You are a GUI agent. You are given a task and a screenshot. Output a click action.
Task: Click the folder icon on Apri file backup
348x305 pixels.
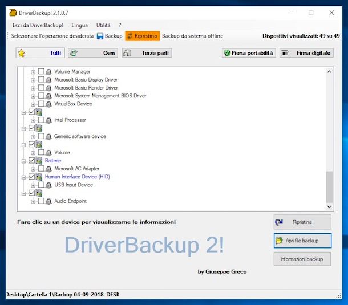click(279, 241)
